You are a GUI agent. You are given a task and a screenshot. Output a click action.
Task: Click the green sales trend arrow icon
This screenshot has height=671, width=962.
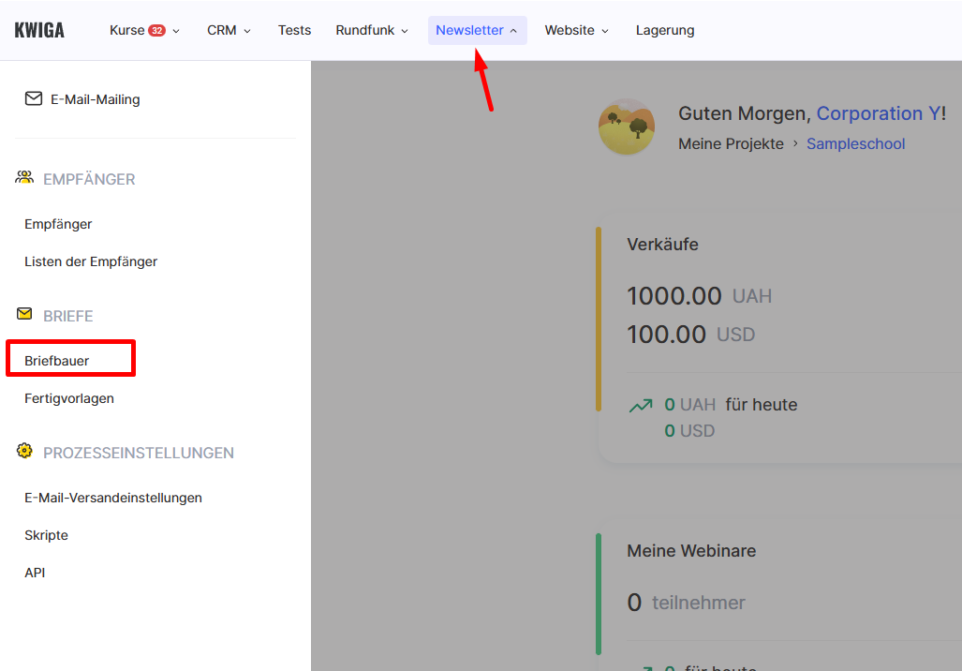pos(641,406)
